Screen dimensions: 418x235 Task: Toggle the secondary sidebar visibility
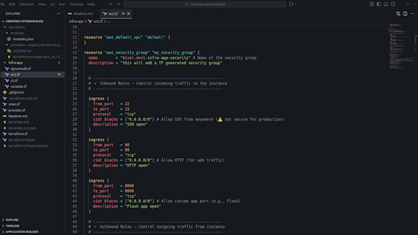pyautogui.click(x=393, y=4)
